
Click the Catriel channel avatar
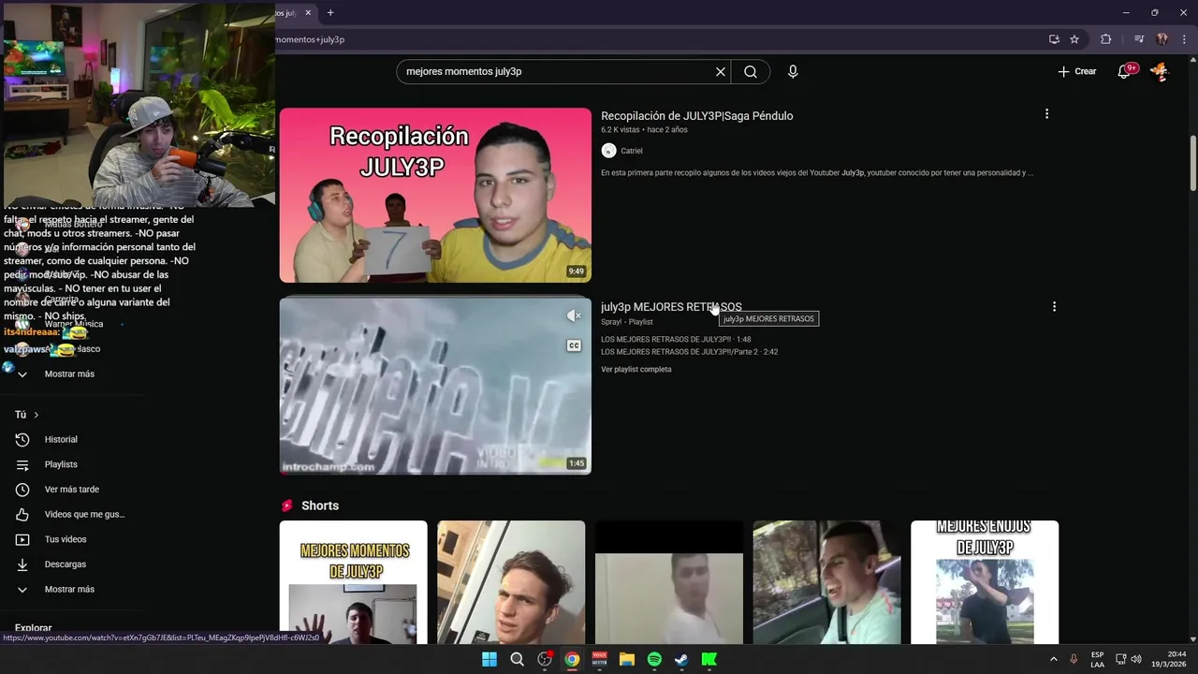608,151
